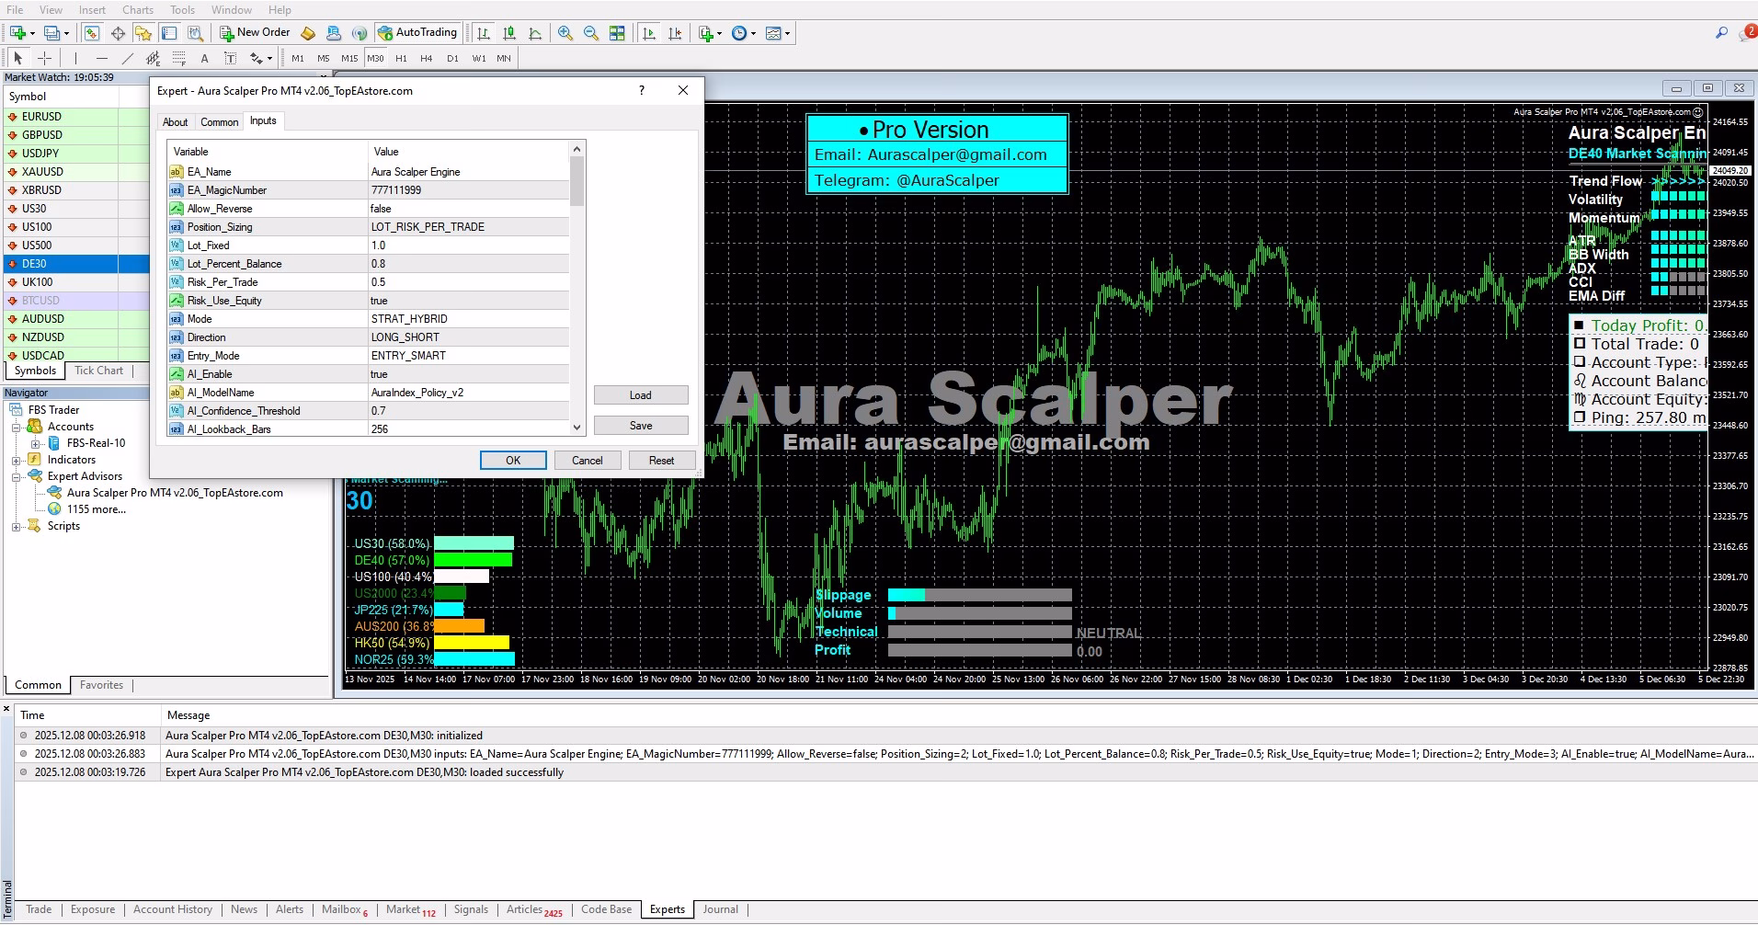Open the New Chart dropdown arrow
Viewport: 1758px width, 925px height.
click(x=32, y=34)
